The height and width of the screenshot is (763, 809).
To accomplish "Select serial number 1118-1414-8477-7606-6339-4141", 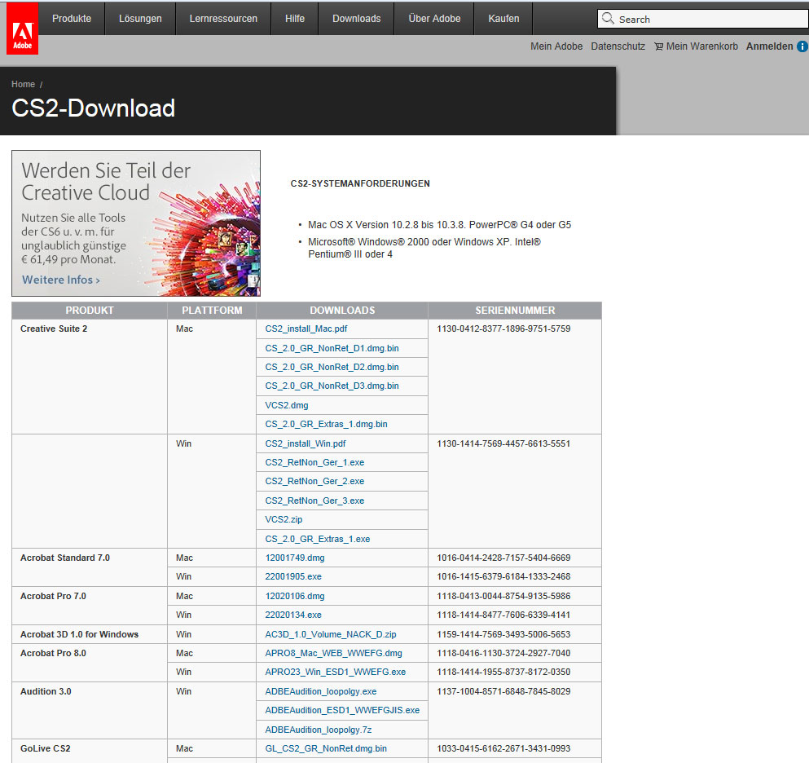I will tap(503, 615).
